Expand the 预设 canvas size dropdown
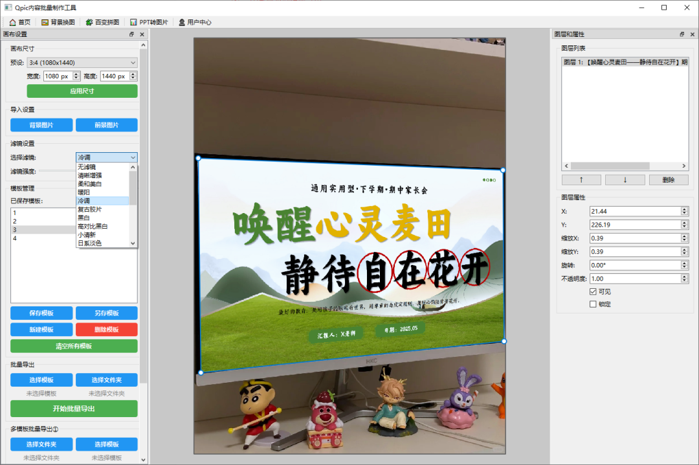Screen dimensions: 699x465 [x=82, y=63]
